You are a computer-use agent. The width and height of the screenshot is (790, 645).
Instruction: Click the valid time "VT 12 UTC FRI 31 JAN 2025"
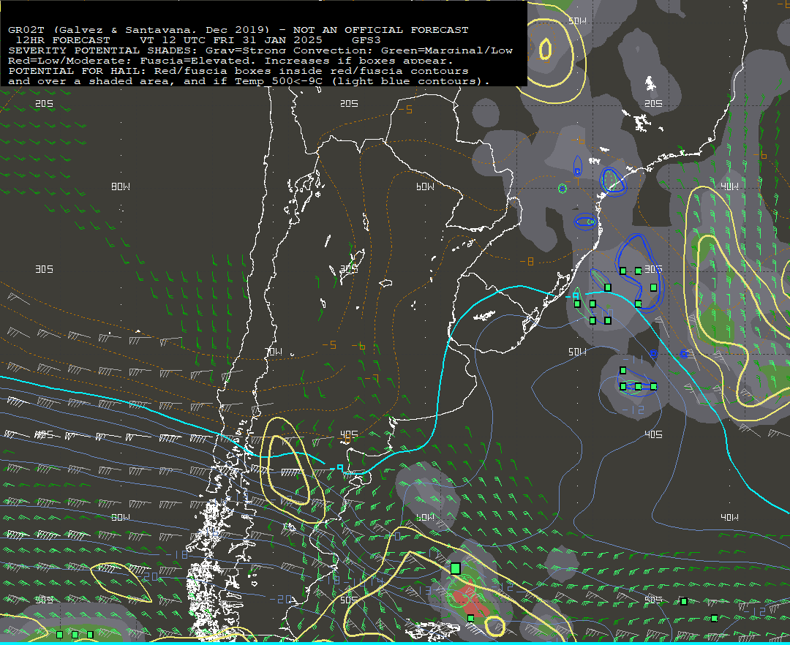coord(231,40)
